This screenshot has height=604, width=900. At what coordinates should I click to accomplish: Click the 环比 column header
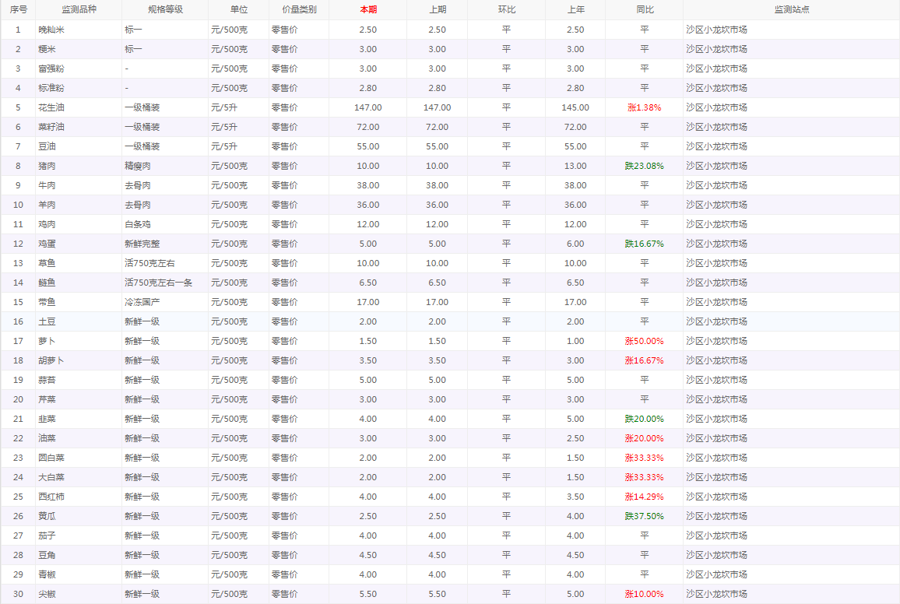[506, 10]
